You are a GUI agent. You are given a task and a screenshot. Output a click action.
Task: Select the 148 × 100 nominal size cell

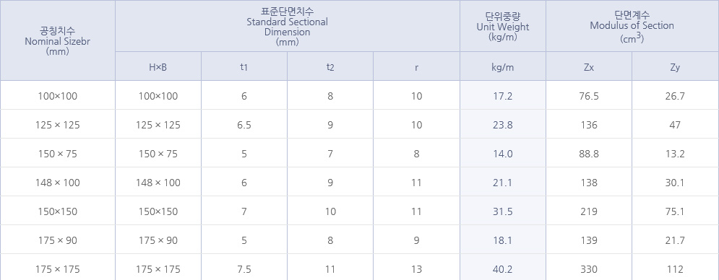[57, 182]
